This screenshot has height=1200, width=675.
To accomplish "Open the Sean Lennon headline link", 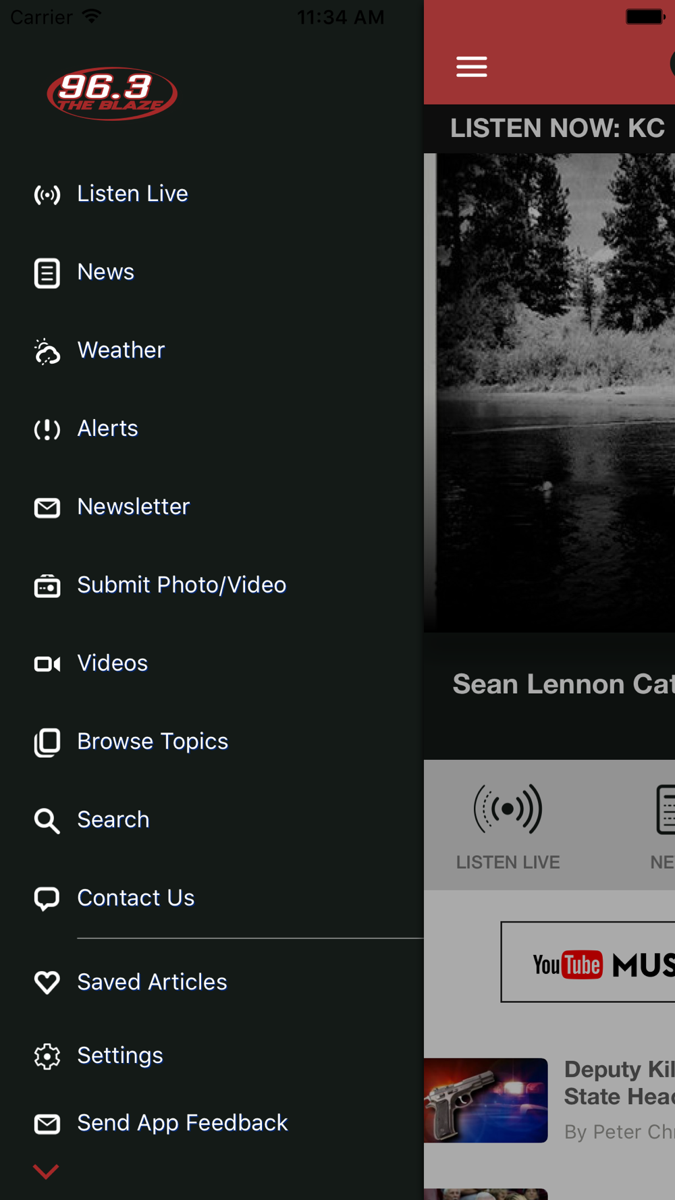I will pyautogui.click(x=563, y=684).
